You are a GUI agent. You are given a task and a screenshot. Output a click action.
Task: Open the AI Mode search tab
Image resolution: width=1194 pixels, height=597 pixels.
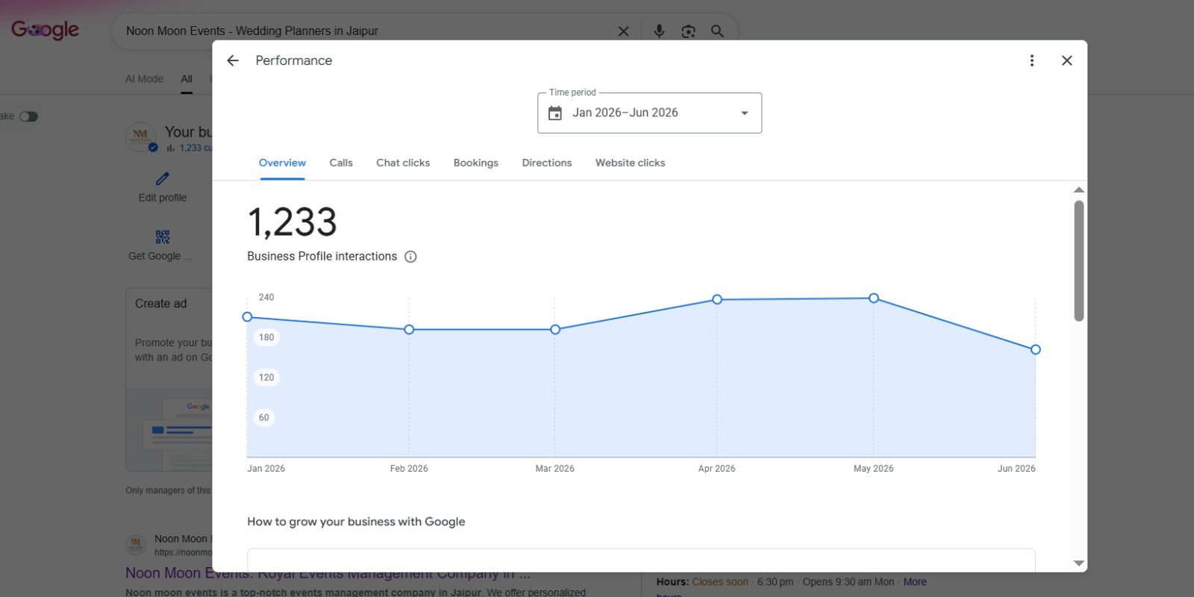[x=144, y=79]
